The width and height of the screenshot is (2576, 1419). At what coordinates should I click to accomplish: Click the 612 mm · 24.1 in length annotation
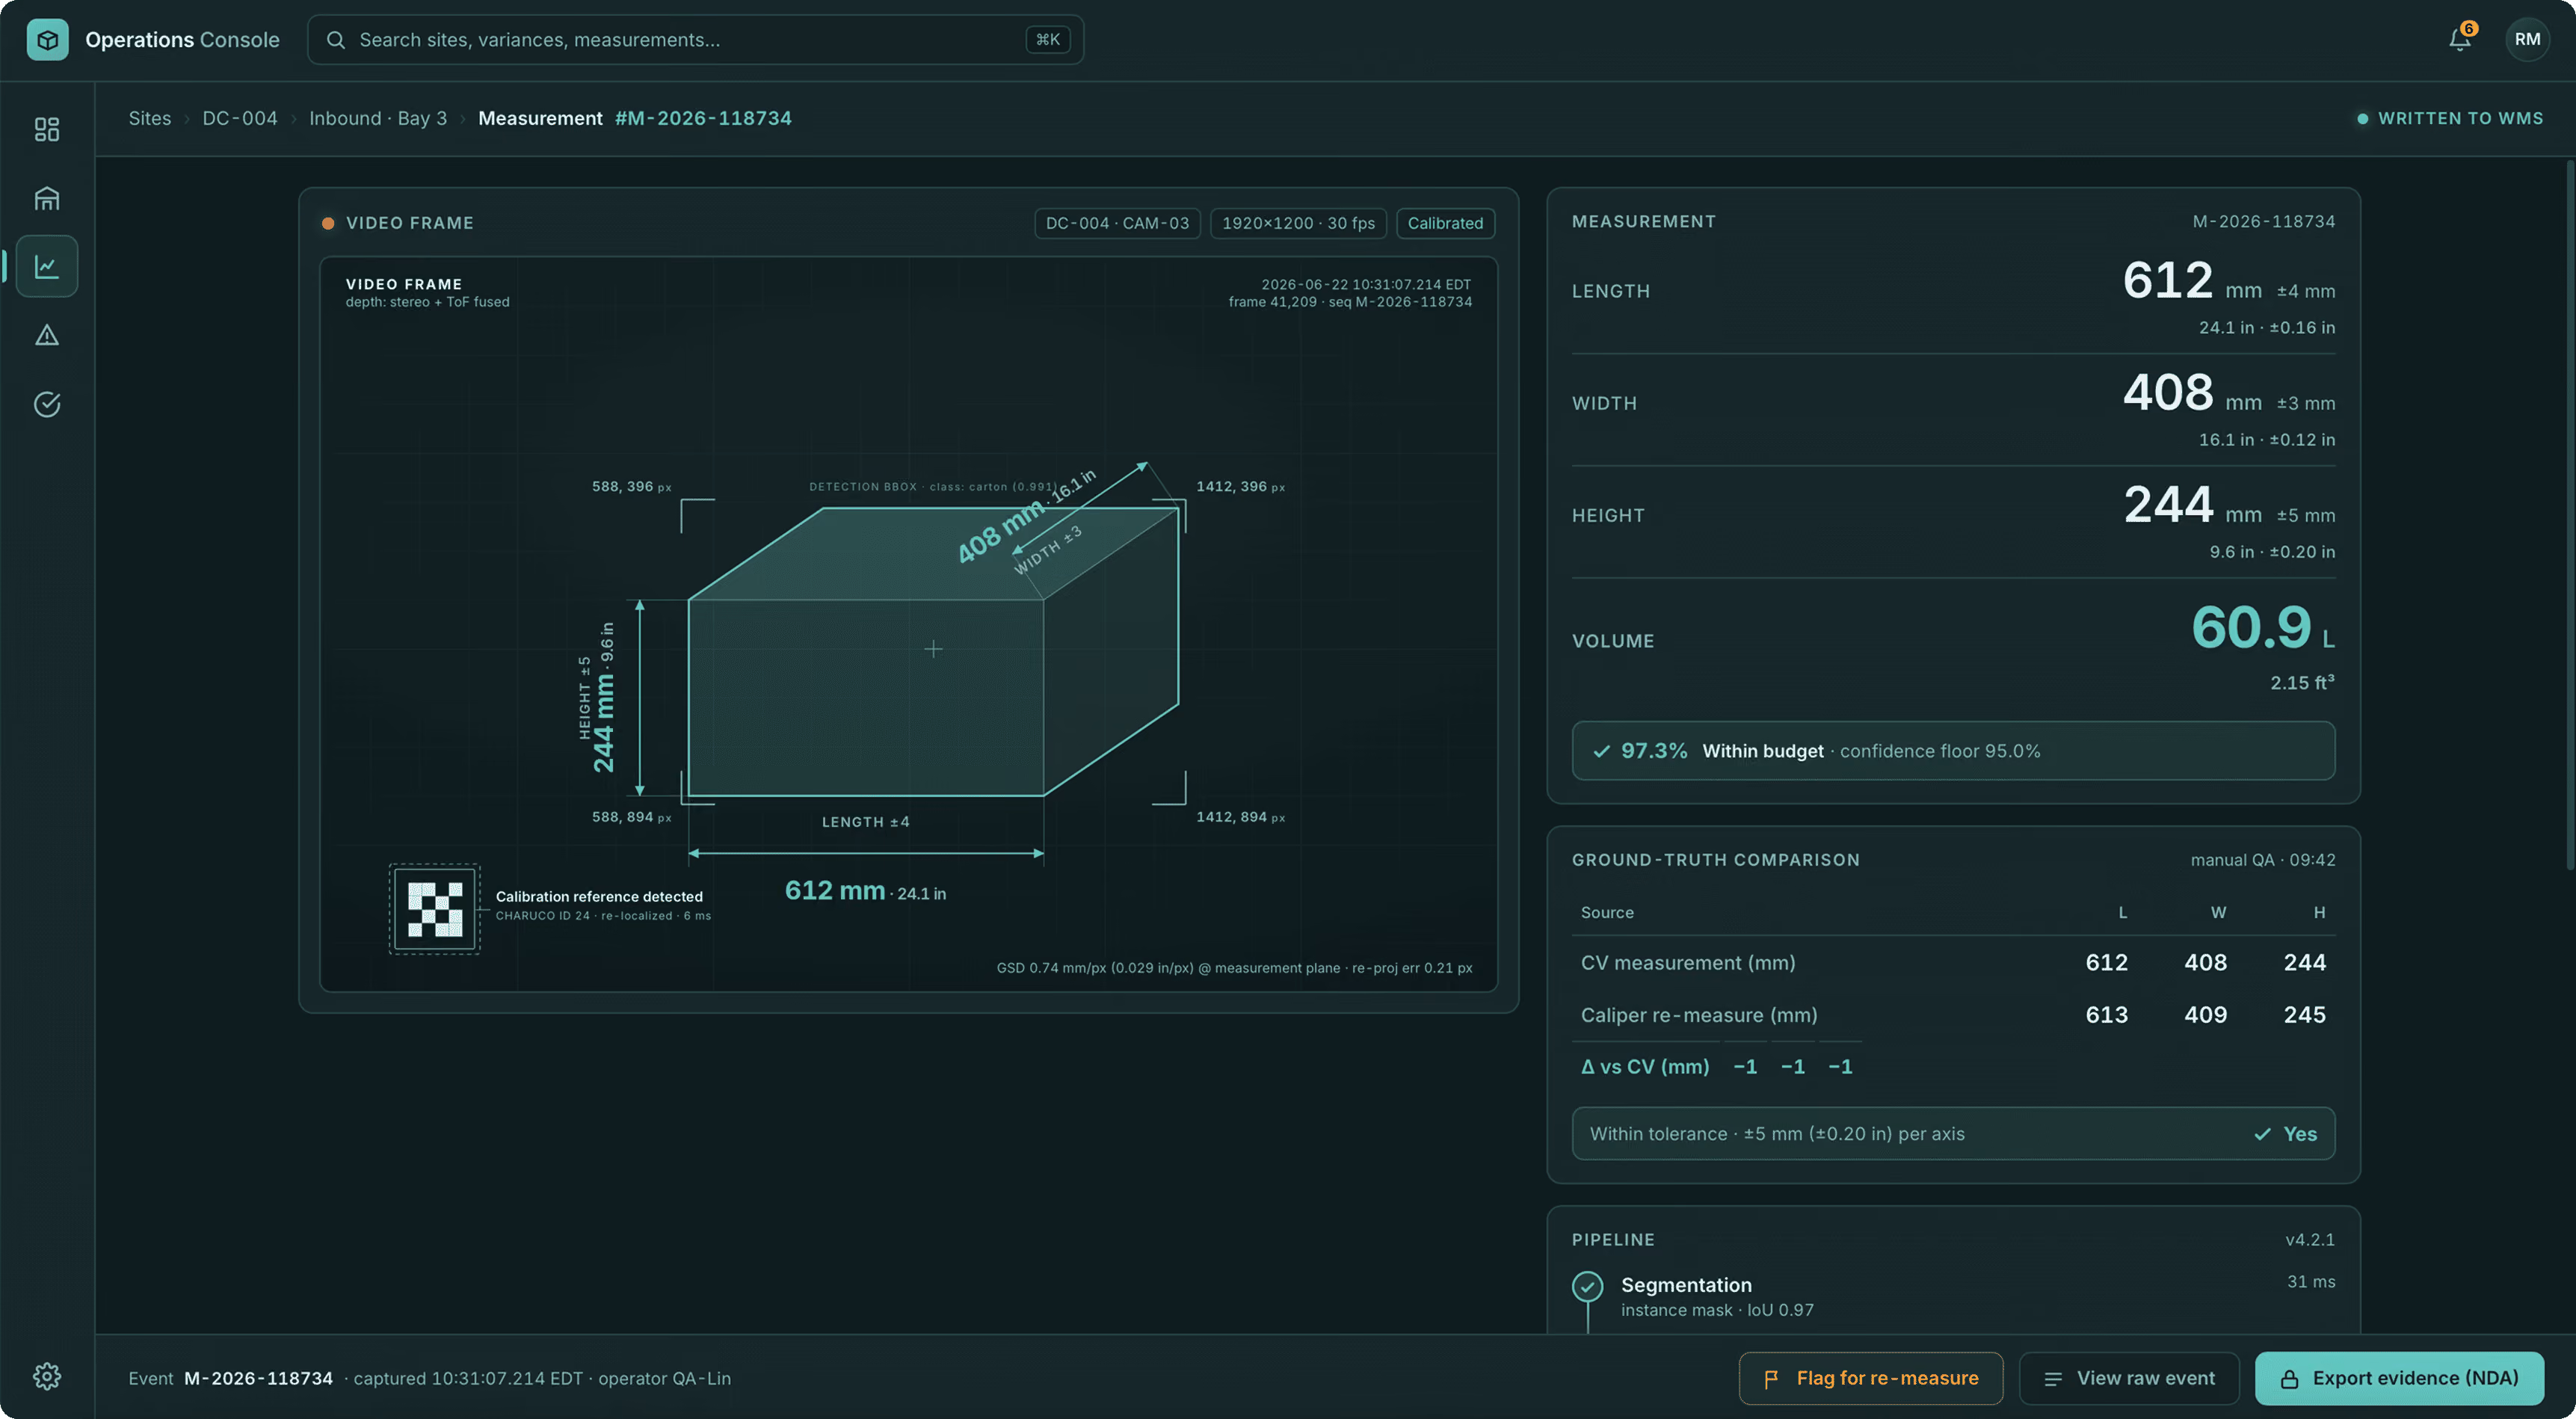pos(865,890)
